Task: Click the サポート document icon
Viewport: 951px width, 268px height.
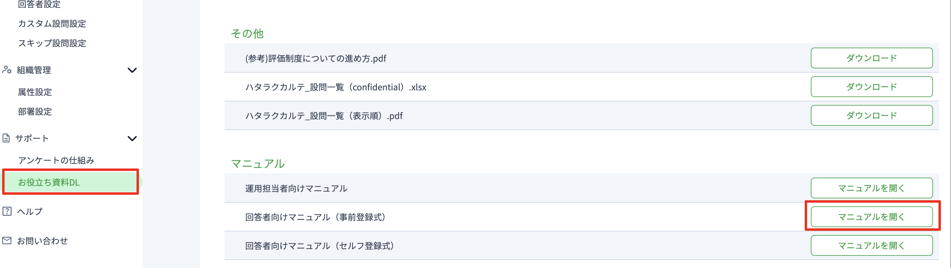Action: tap(6, 138)
